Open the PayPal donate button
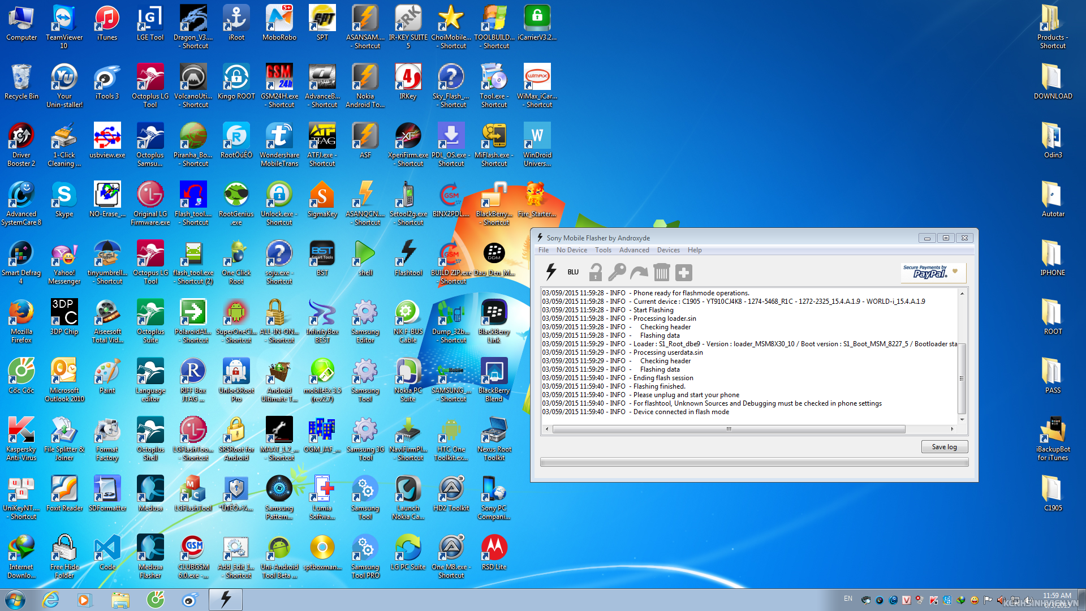1086x611 pixels. tap(933, 272)
